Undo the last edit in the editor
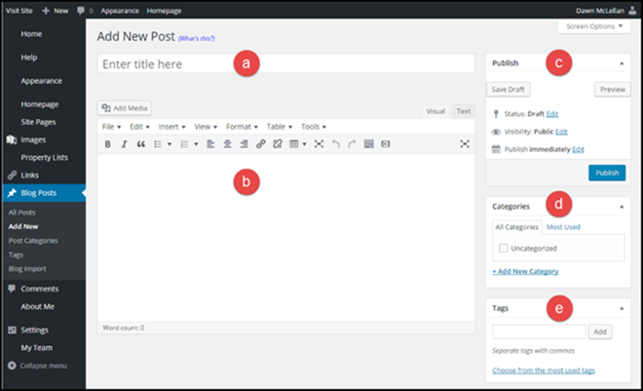Screen dimensions: 643x391 [335, 144]
